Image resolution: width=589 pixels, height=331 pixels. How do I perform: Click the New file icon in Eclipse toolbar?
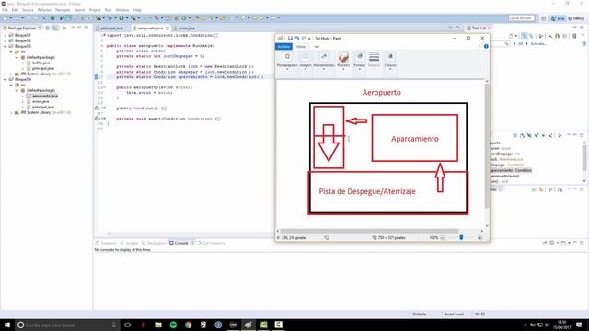point(5,18)
